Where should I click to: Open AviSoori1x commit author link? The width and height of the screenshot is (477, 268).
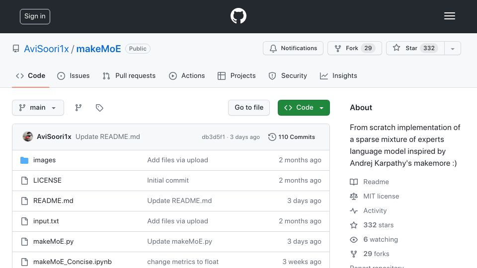coord(54,137)
